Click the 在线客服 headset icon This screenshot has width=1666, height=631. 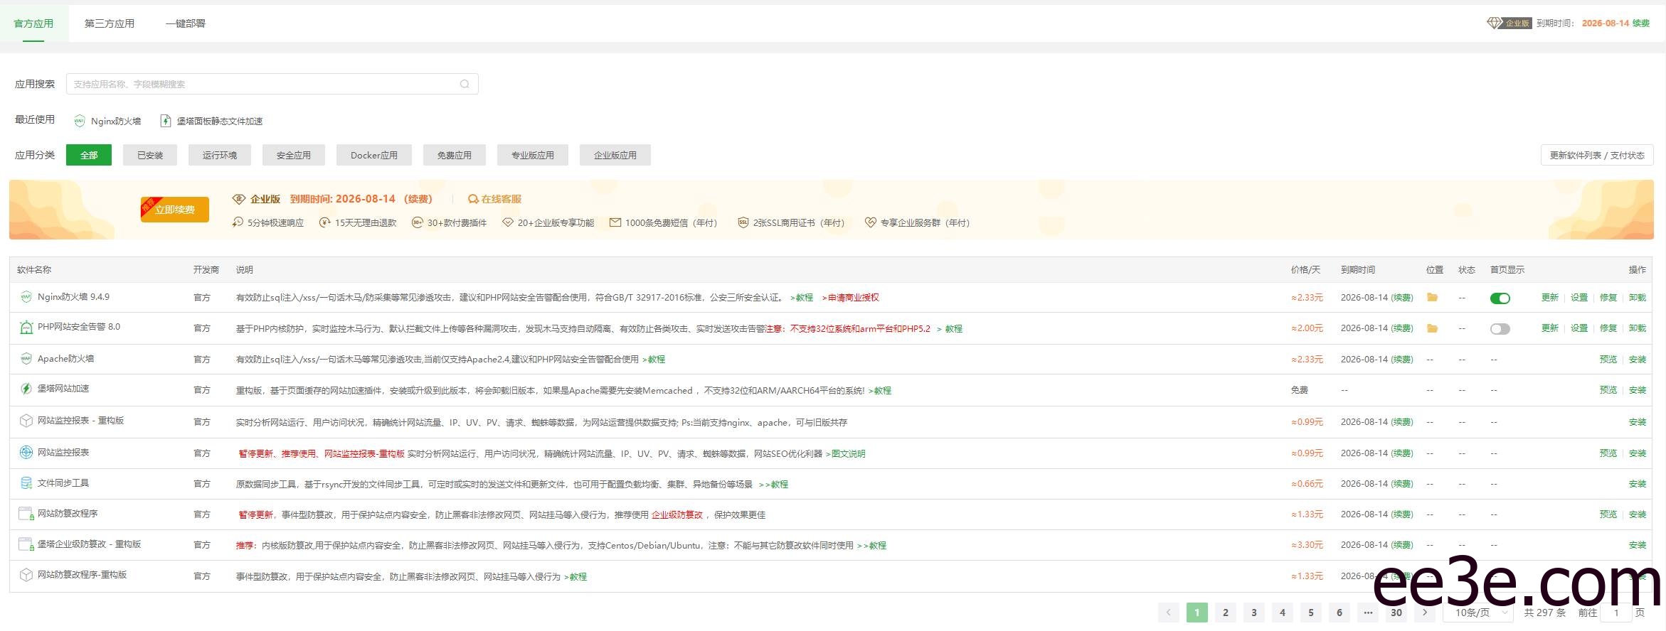tap(473, 199)
